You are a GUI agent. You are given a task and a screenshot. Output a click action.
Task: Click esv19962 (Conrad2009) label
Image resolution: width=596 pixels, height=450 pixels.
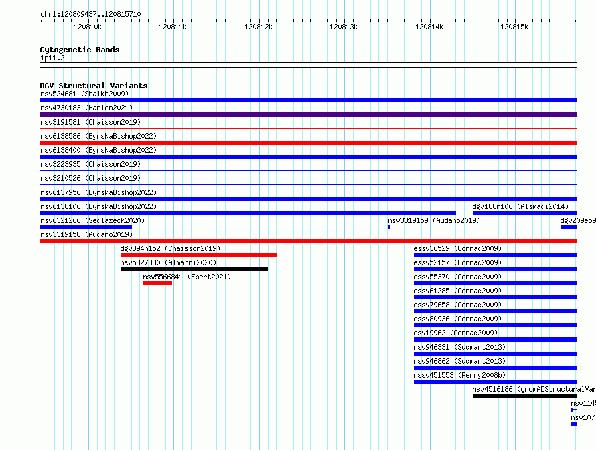455,333
